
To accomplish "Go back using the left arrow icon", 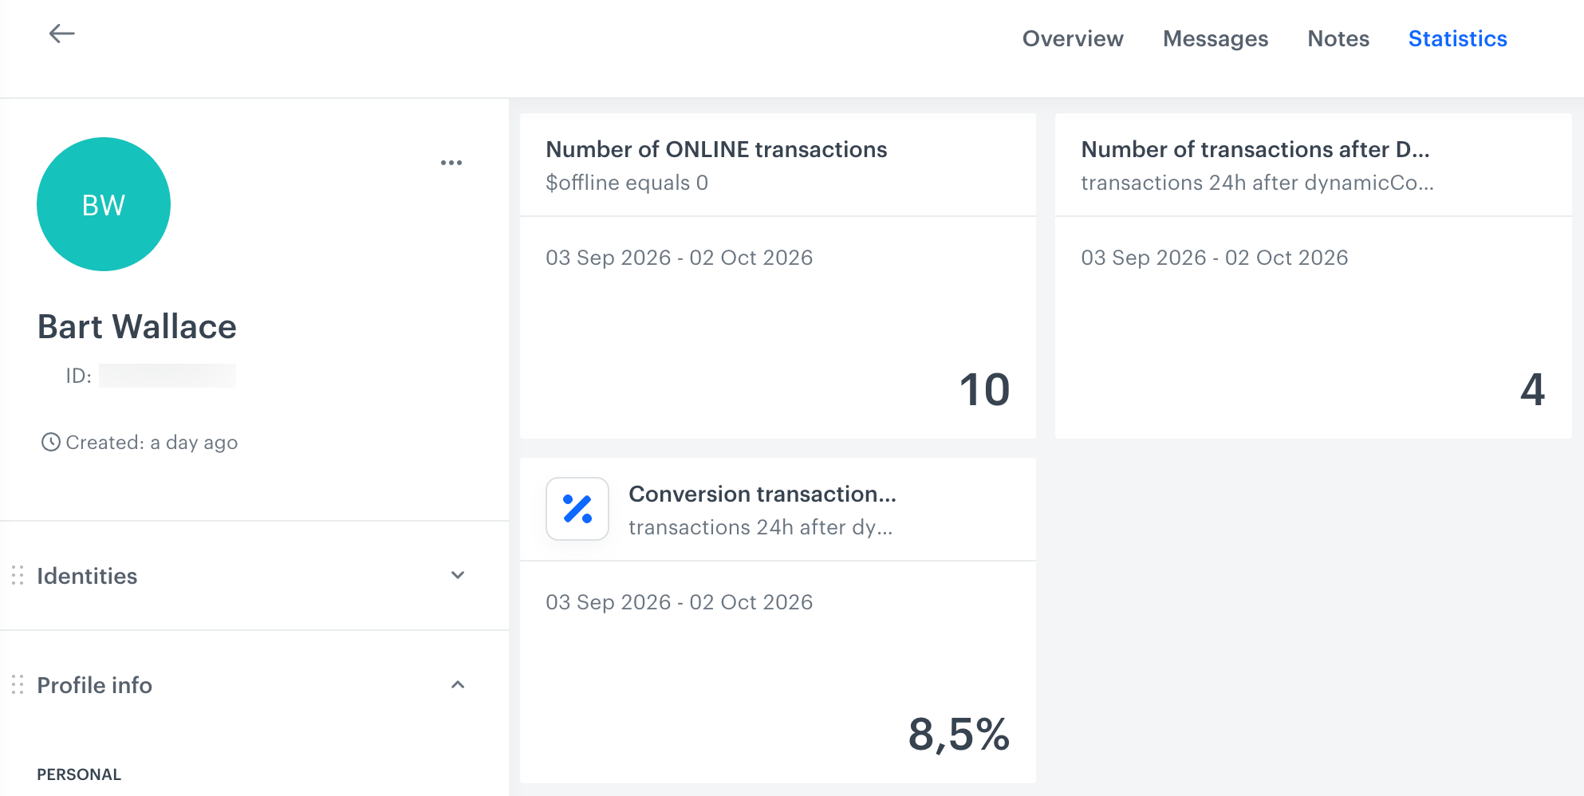I will [x=61, y=33].
